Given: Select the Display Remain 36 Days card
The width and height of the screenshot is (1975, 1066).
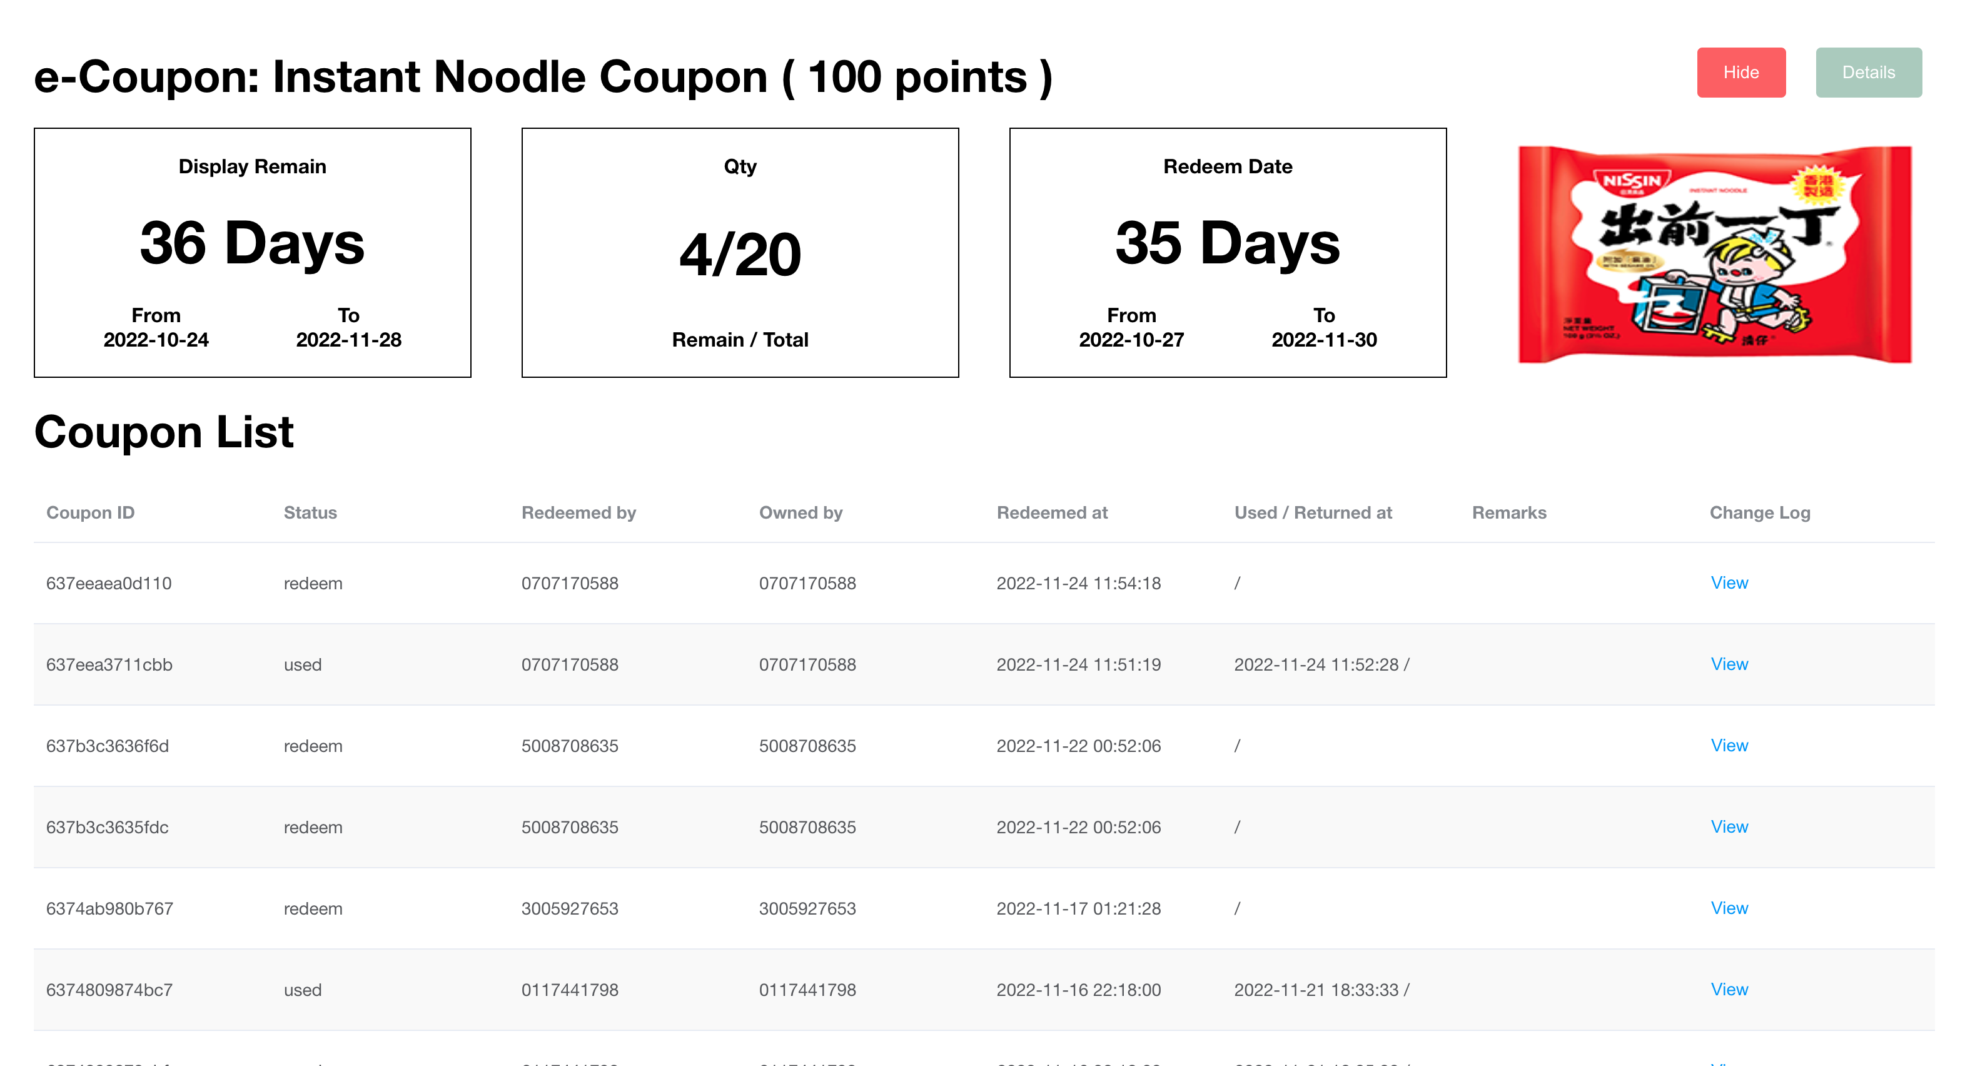Looking at the screenshot, I should (252, 252).
